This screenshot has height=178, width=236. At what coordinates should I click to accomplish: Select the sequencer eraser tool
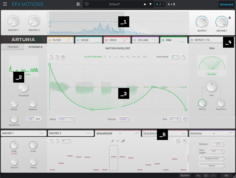123,141
